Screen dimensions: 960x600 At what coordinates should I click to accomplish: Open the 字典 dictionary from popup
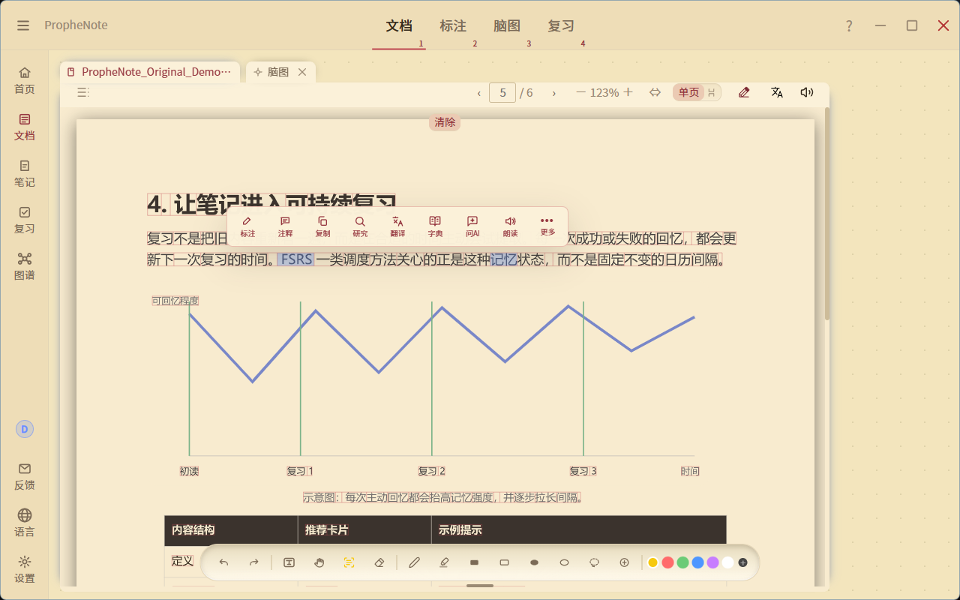pyautogui.click(x=435, y=226)
